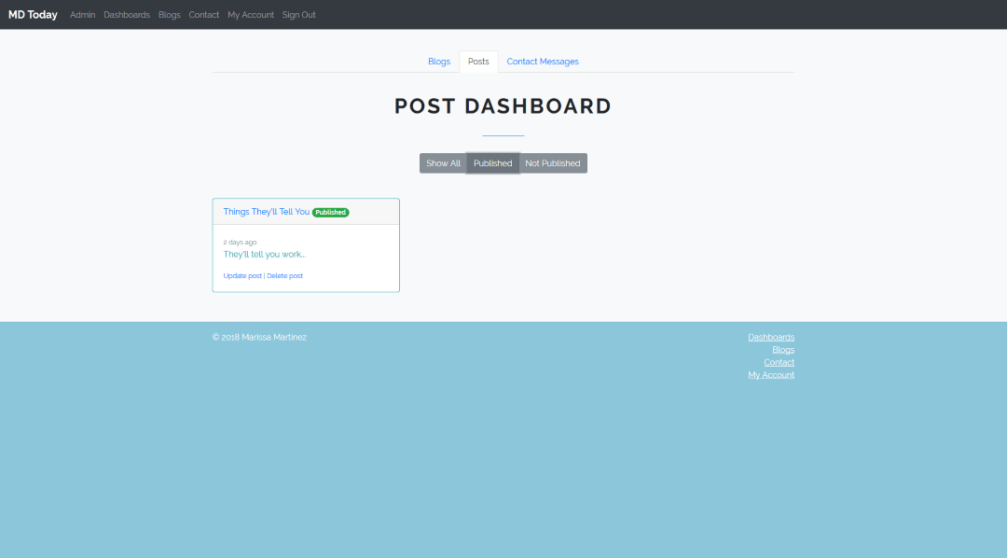The height and width of the screenshot is (558, 1007).
Task: Open the footer Dashboards link
Action: [771, 338]
